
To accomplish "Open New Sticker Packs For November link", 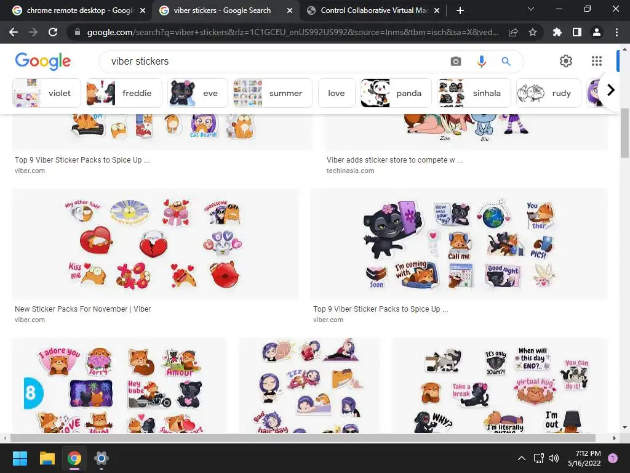I will [x=83, y=309].
